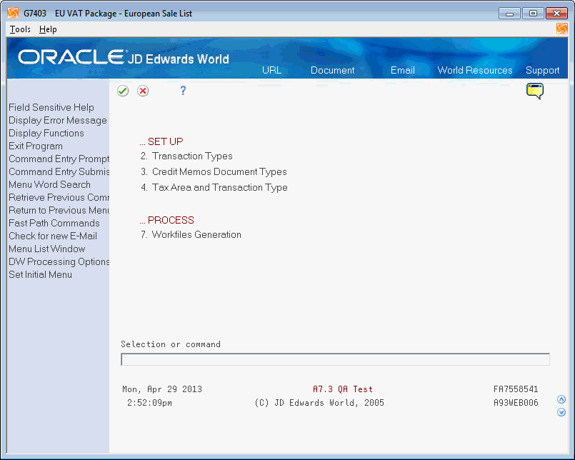Click the page up arrow icon
Viewport: 575px width, 460px height.
[x=561, y=399]
